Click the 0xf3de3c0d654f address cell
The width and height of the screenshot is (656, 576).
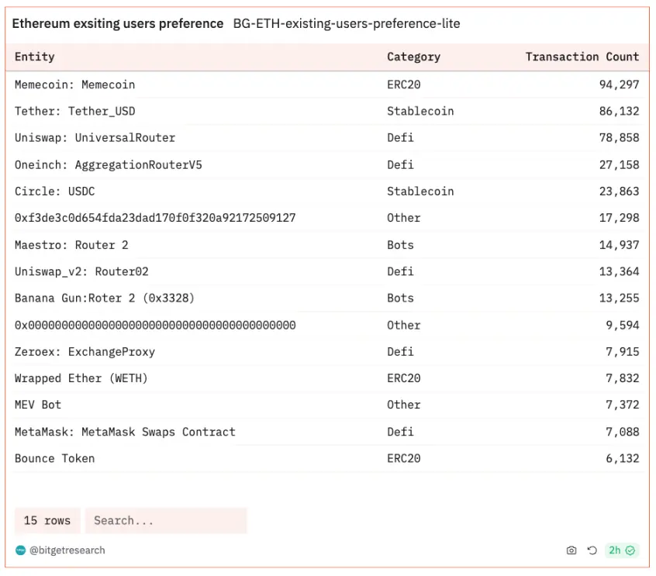point(155,218)
